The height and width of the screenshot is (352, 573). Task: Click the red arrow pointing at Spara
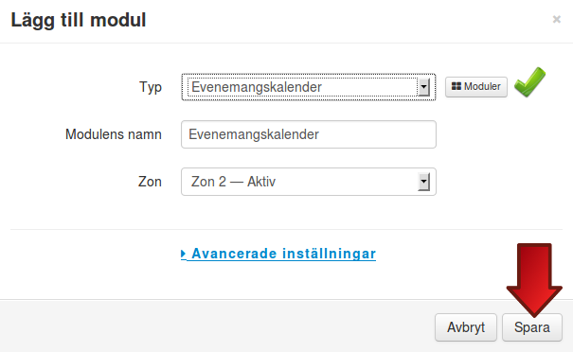[x=534, y=280]
